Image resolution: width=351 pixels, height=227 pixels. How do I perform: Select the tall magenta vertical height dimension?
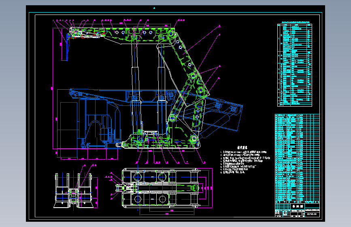pos(53,88)
